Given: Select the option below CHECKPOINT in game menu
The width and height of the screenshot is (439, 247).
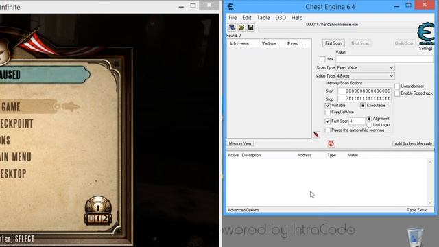Looking at the screenshot, I should point(5,140).
